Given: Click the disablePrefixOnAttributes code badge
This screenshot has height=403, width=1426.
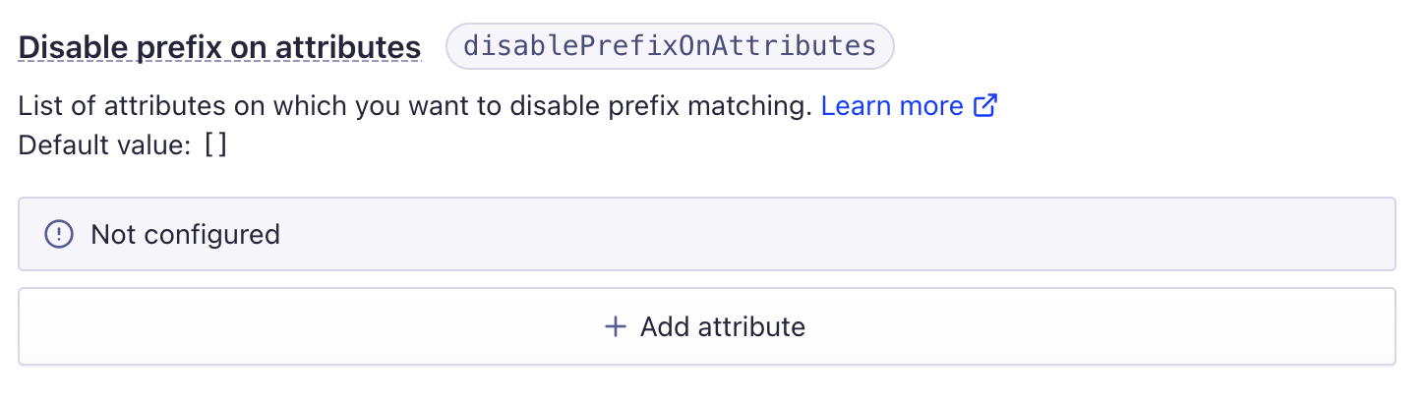Looking at the screenshot, I should (x=670, y=46).
